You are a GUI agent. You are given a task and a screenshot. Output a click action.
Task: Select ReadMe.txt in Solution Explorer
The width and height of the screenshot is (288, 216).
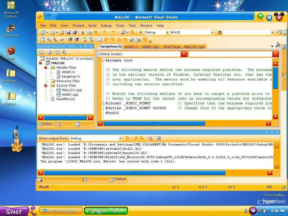pos(65,99)
